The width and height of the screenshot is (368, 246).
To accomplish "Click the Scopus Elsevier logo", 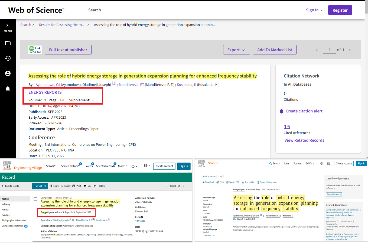I will (x=202, y=163).
